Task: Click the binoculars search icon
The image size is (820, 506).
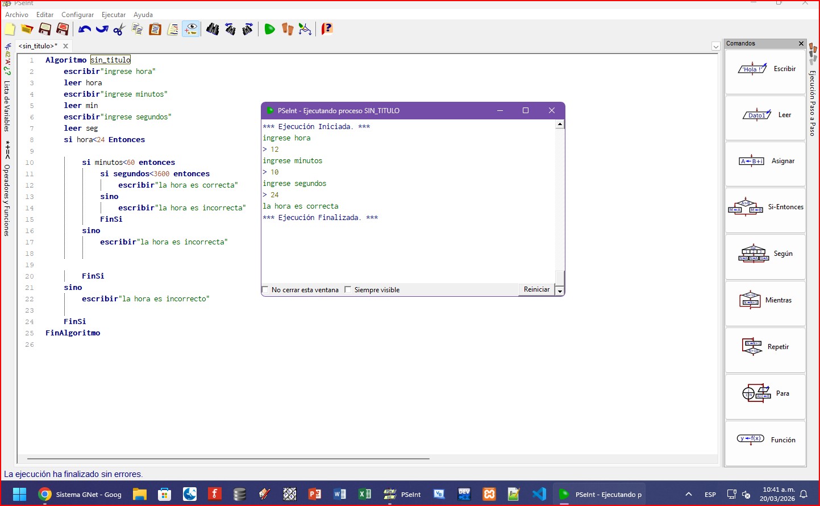Action: coord(213,29)
